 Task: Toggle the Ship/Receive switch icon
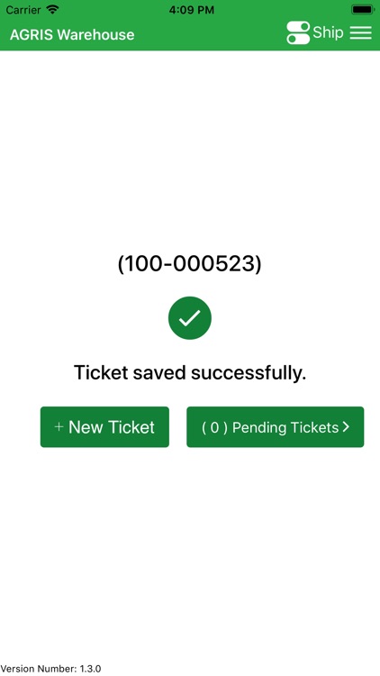(x=298, y=32)
